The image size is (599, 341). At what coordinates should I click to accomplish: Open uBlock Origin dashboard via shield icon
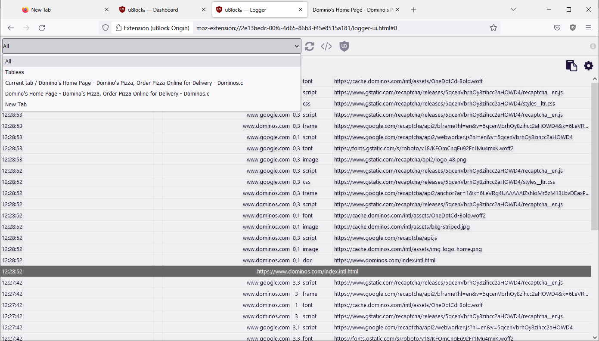pyautogui.click(x=344, y=46)
